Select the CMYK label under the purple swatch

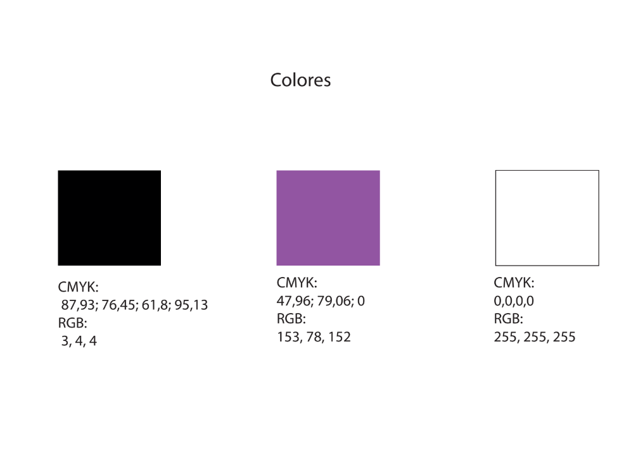[296, 283]
